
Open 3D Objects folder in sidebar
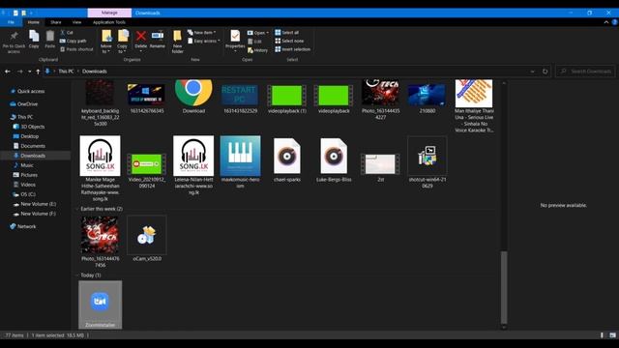32,127
